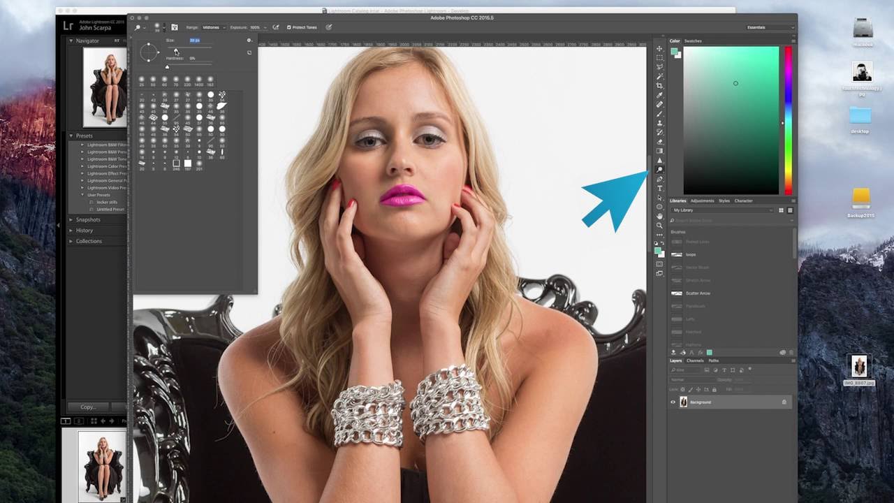Switch to the Swatches tab

[693, 41]
